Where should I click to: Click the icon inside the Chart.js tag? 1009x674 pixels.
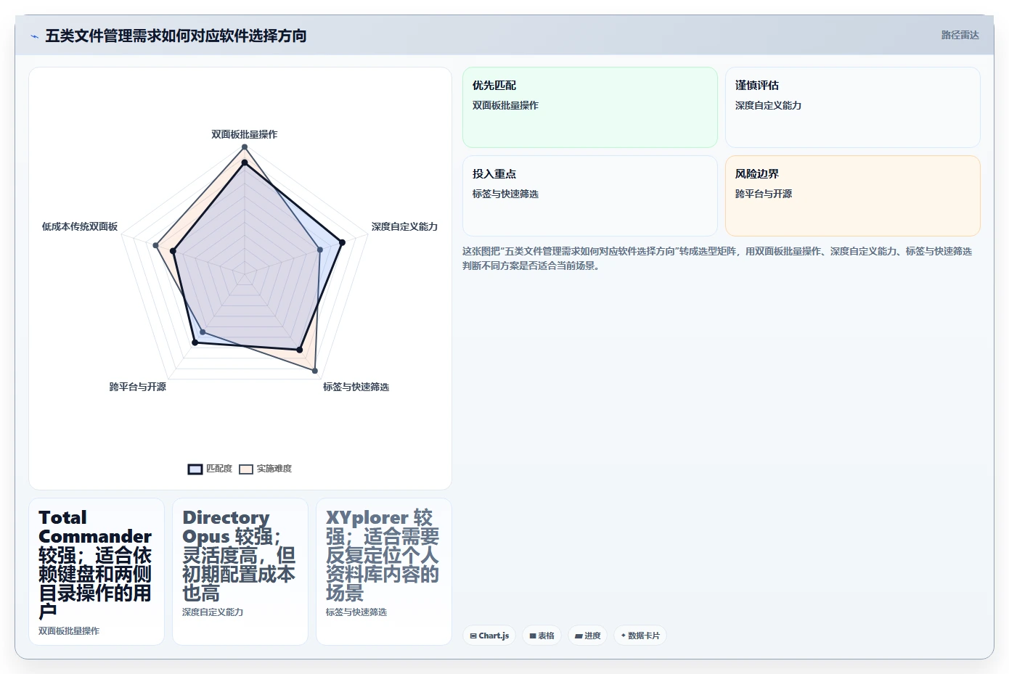[473, 636]
